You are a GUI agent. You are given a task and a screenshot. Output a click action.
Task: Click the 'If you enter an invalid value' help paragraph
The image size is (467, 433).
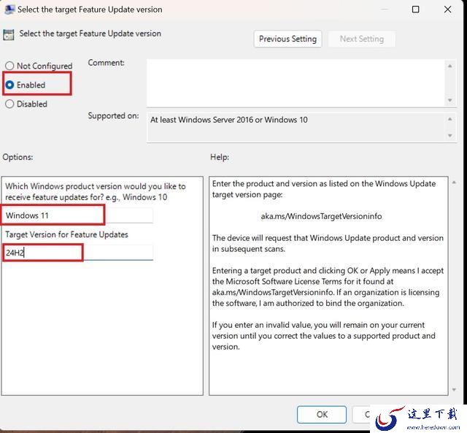pyautogui.click(x=324, y=336)
